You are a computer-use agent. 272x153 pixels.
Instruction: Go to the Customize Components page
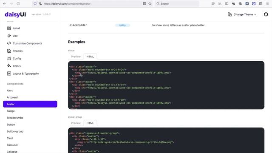tap(27, 43)
